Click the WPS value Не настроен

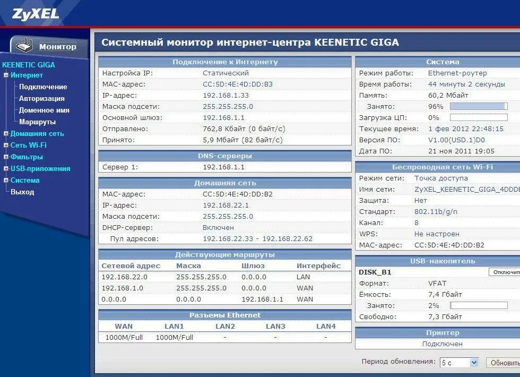coord(437,234)
